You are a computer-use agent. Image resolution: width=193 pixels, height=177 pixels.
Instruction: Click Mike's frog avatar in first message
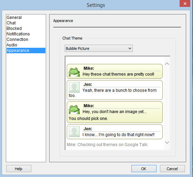(74, 72)
